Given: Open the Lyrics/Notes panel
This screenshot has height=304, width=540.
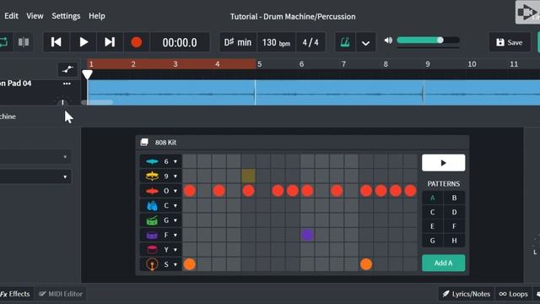Looking at the screenshot, I should [x=467, y=294].
